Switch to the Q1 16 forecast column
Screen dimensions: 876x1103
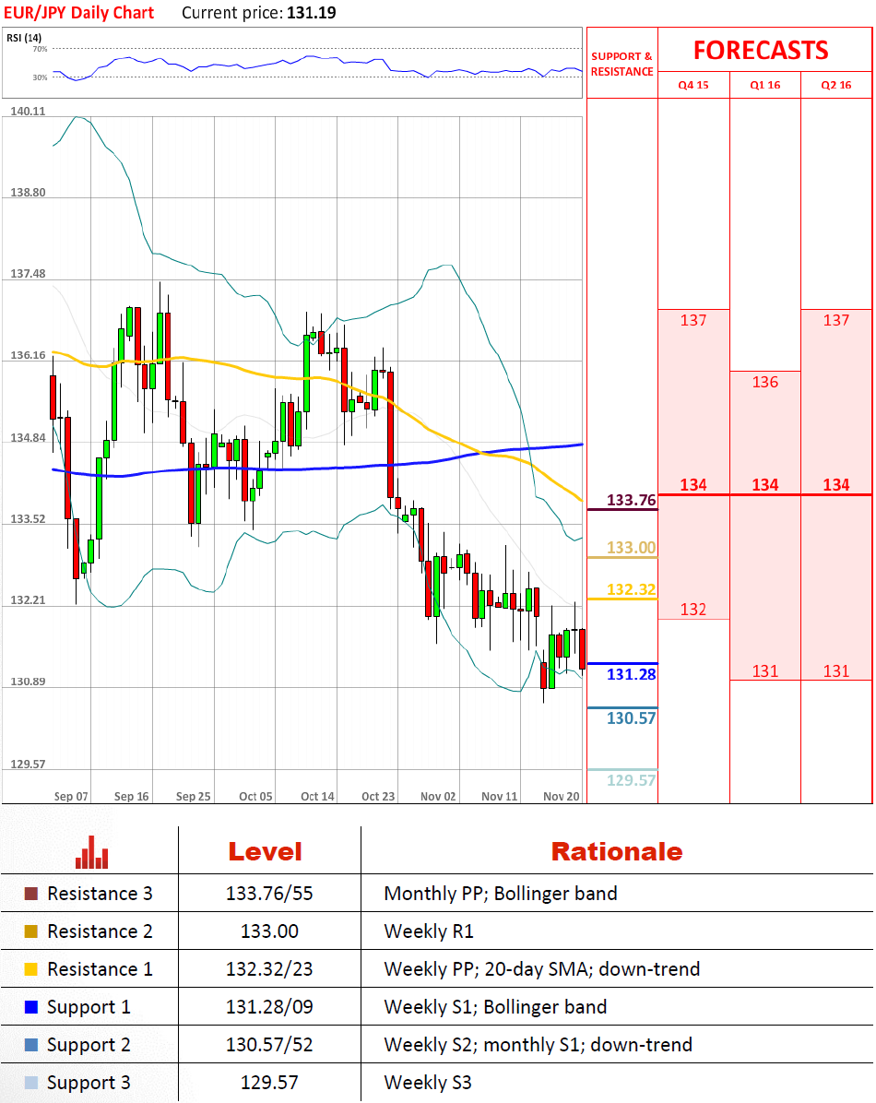click(765, 85)
